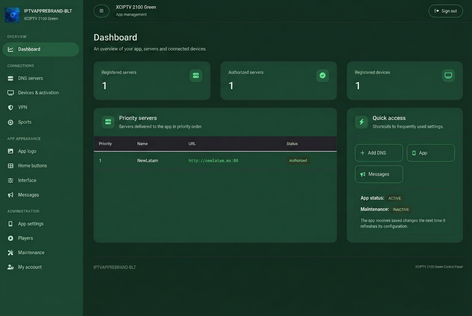The height and width of the screenshot is (316, 472).
Task: Click the DNS servers sidebar icon
Action: click(x=10, y=78)
